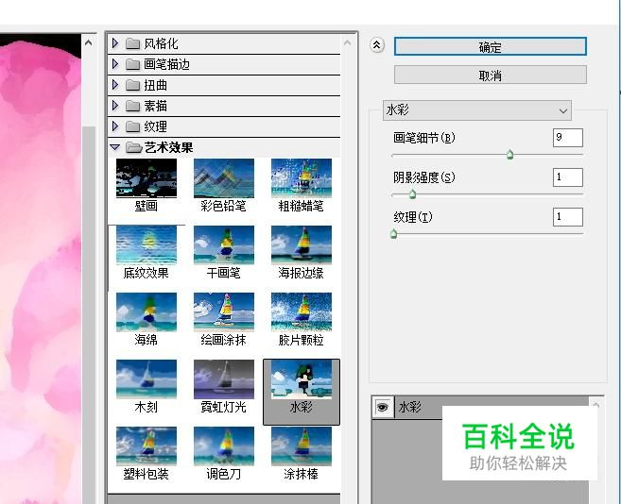
Task: Apply the 绘画涂抹 filter thumbnail
Action: click(224, 312)
